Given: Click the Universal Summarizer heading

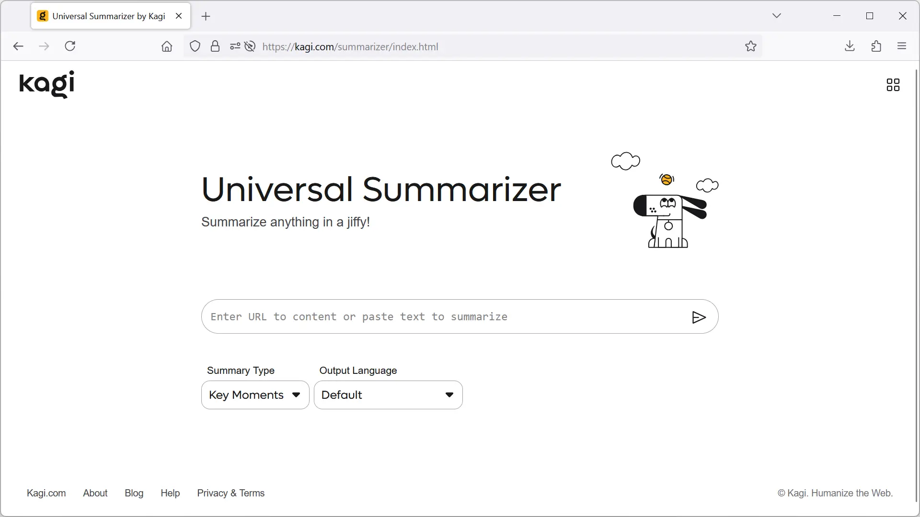Looking at the screenshot, I should click(381, 189).
